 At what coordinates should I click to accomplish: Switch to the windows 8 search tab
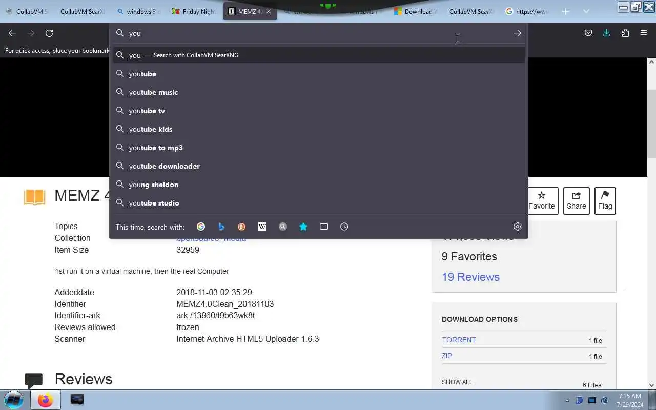point(138,11)
